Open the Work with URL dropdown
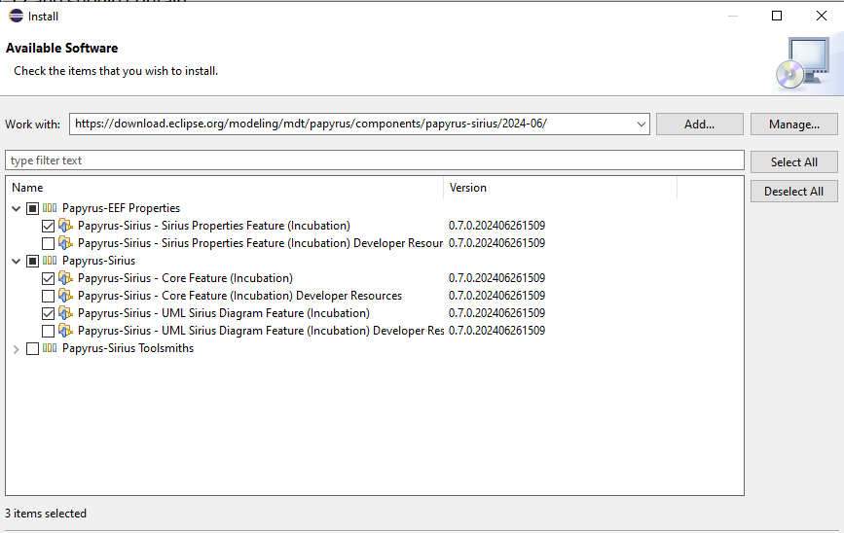 coord(641,124)
